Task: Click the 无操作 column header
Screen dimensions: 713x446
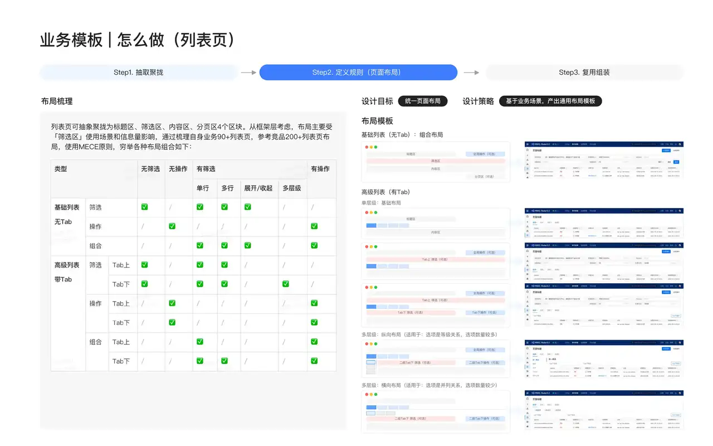Action: tap(179, 179)
